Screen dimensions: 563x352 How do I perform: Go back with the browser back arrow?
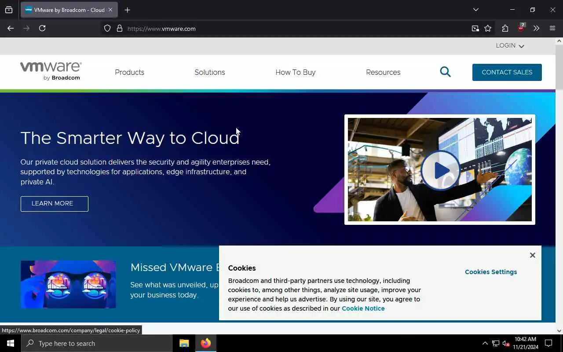click(11, 28)
